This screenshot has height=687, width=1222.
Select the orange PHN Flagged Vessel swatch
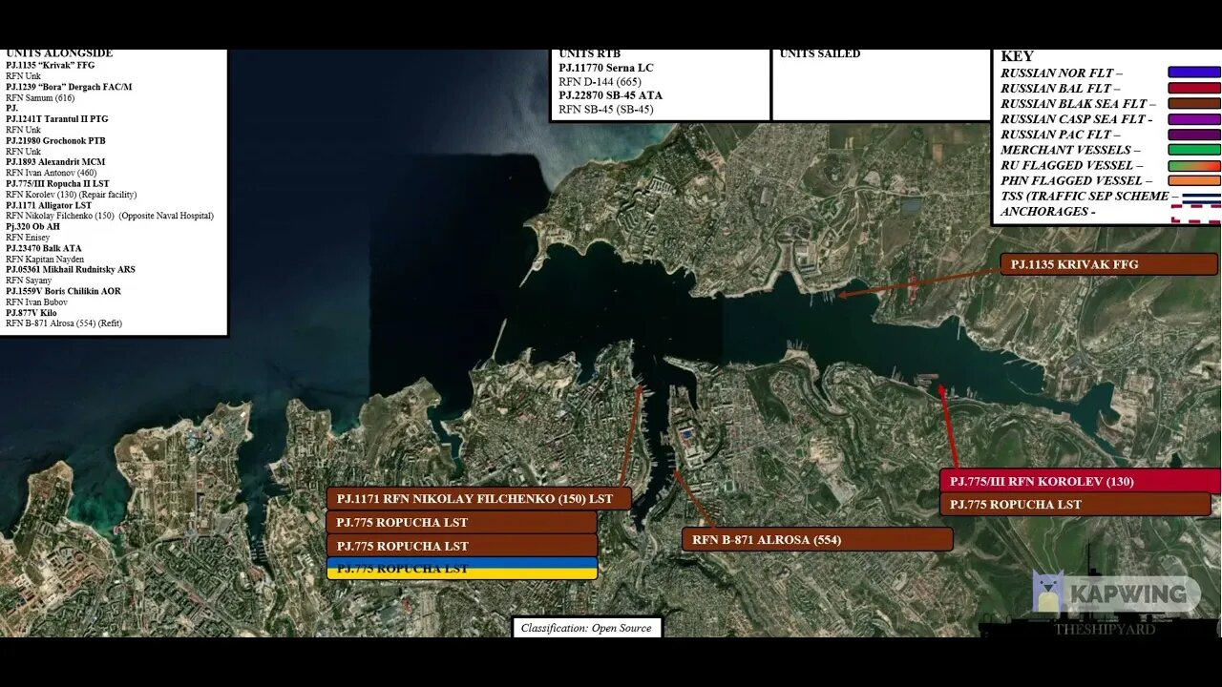pyautogui.click(x=1194, y=180)
